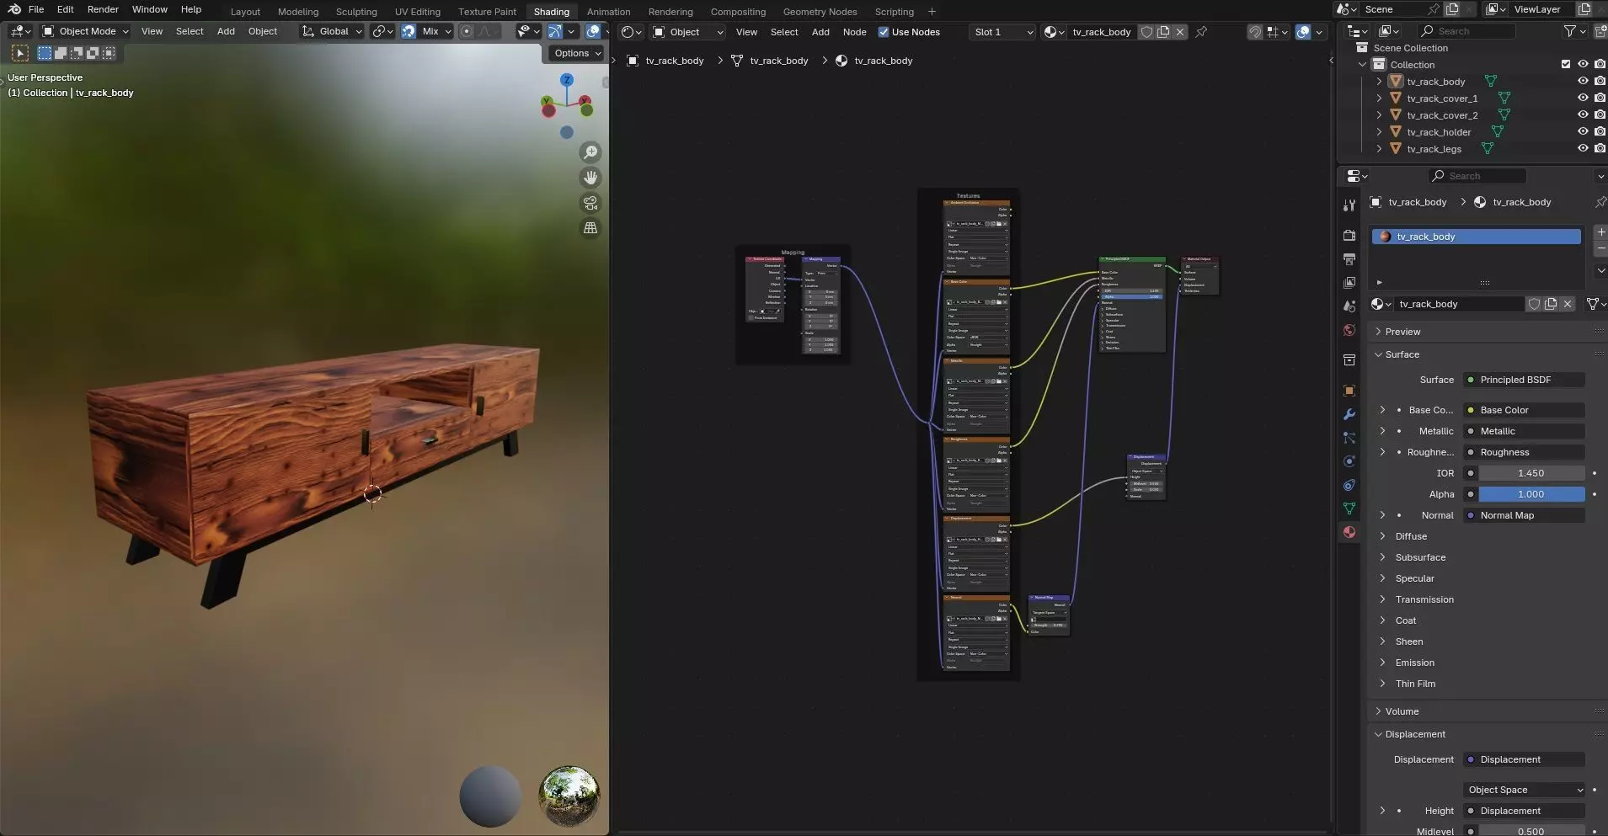Hide tv_rack_holder with its eye icon

coord(1583,132)
